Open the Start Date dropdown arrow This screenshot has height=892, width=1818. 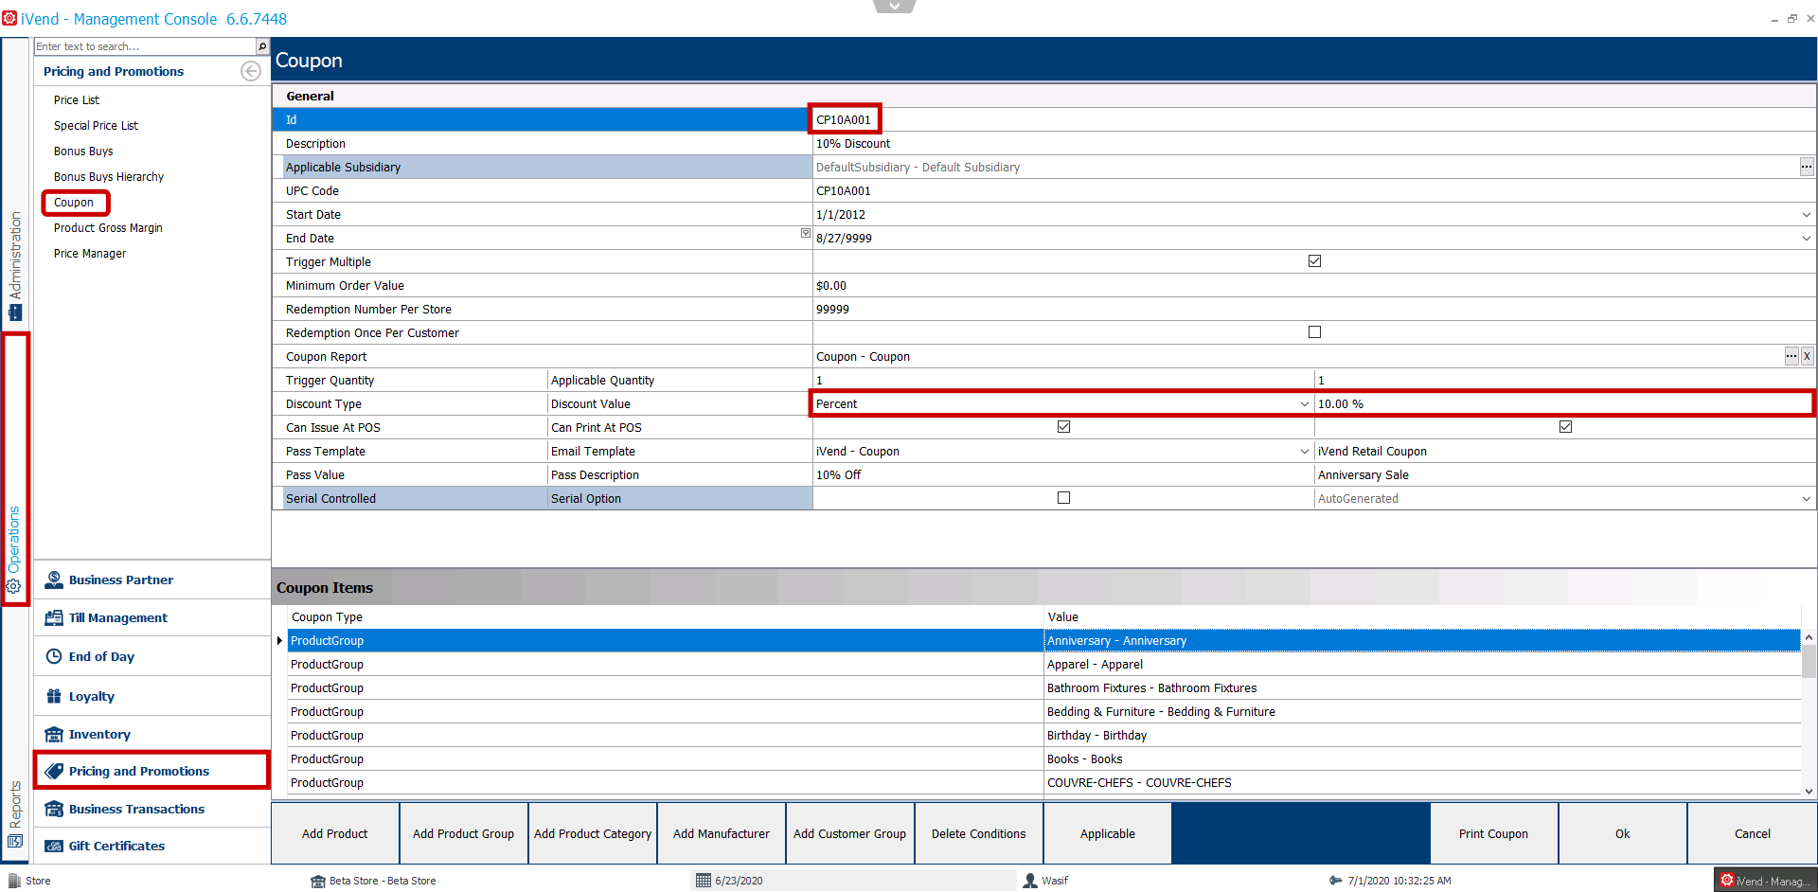[x=1807, y=215]
